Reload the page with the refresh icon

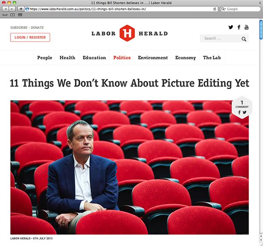click(215, 9)
